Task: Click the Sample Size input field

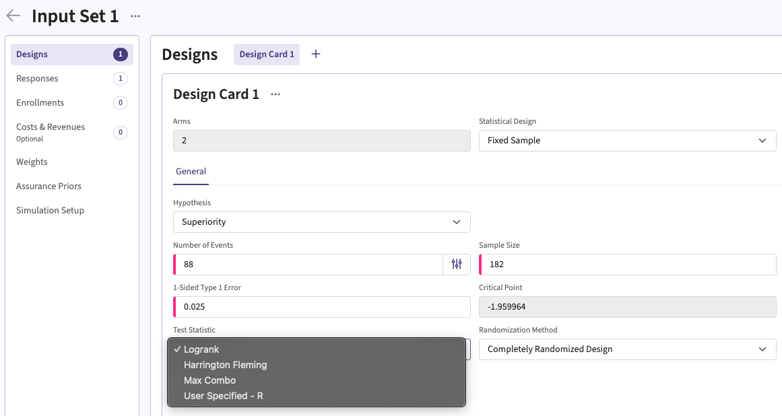Action: [x=627, y=265]
